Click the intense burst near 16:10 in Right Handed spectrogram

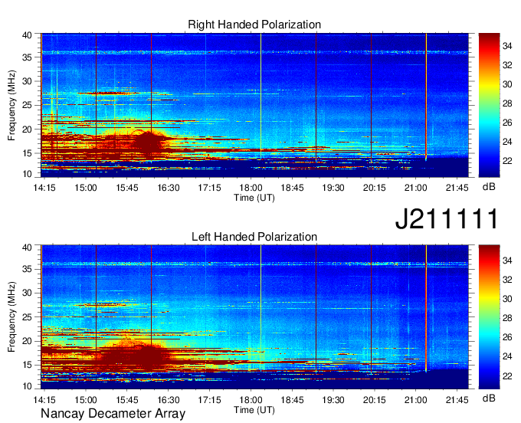[148, 143]
